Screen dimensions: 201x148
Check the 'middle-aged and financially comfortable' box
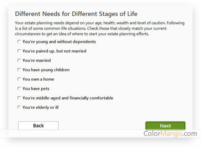coord(19,98)
